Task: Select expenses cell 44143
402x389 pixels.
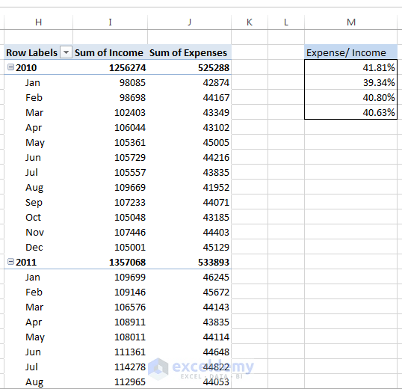Action: pos(190,307)
